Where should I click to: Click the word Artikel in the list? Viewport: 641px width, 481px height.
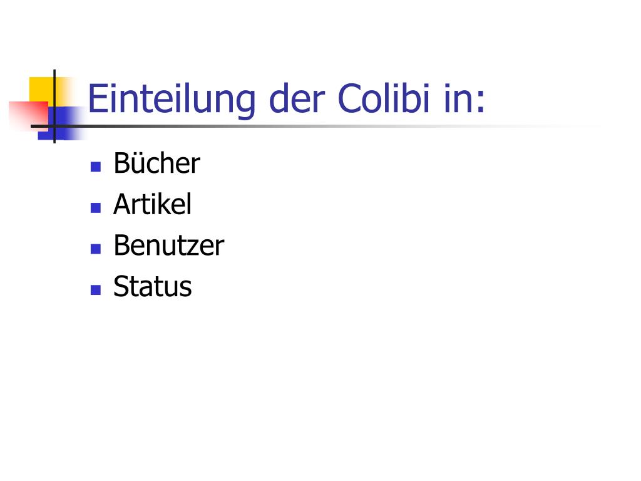(153, 204)
